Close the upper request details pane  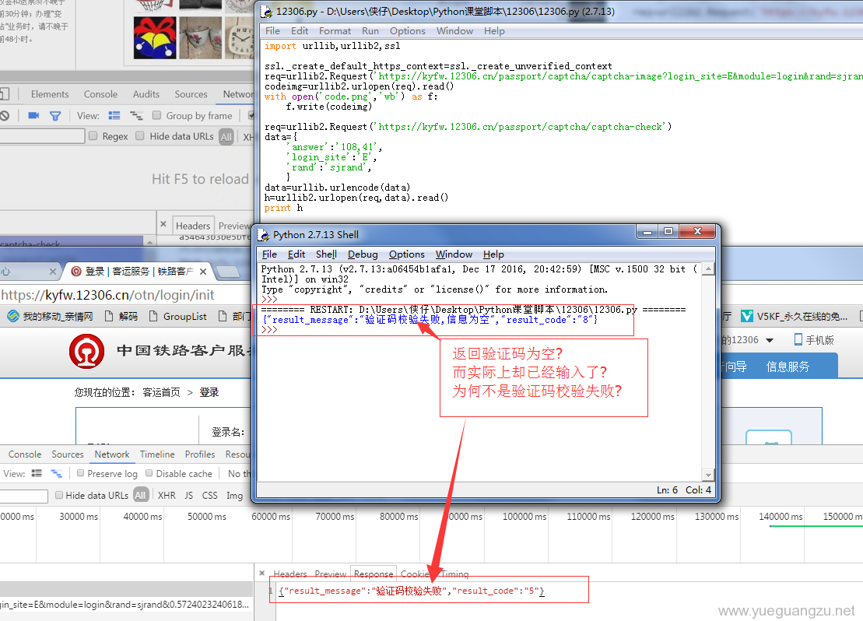click(x=163, y=225)
